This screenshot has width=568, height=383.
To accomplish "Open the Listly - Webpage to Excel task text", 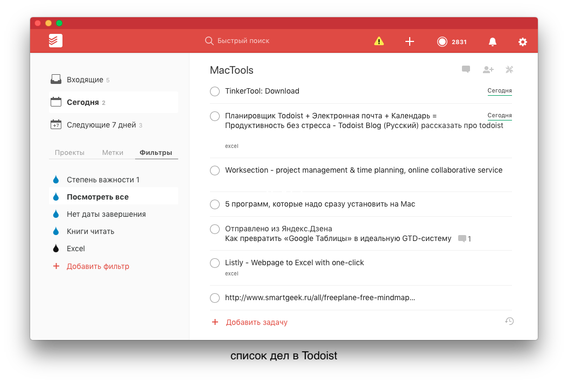I will [294, 263].
